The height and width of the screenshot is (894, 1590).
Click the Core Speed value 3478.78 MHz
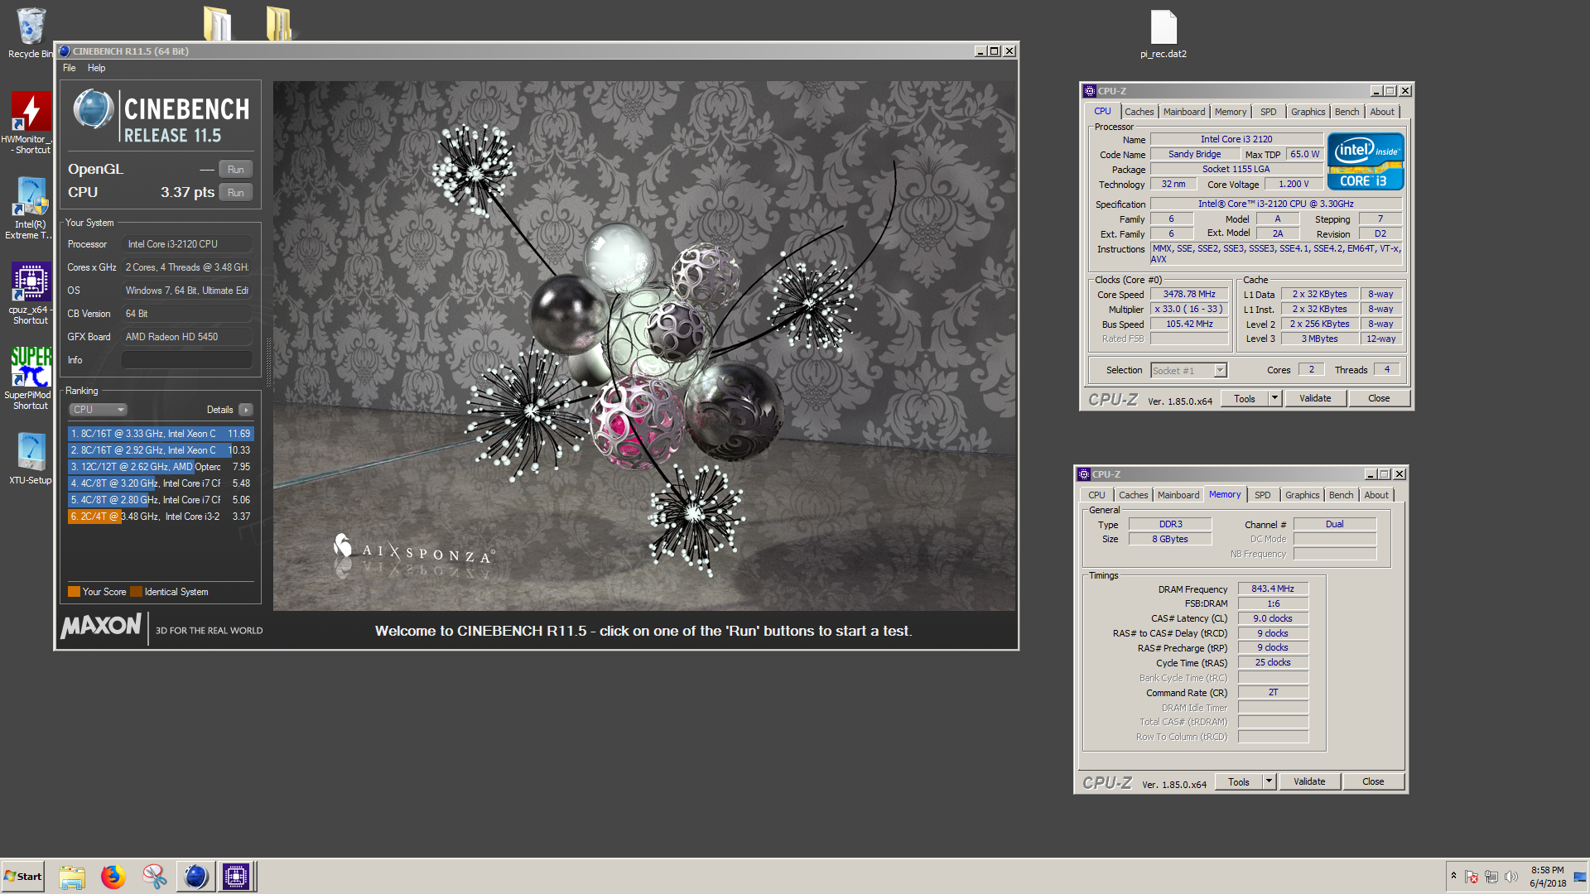click(x=1189, y=295)
